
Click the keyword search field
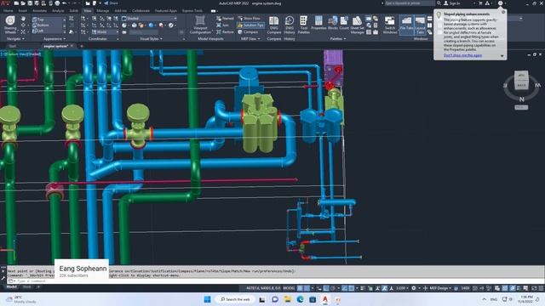(x=410, y=3)
